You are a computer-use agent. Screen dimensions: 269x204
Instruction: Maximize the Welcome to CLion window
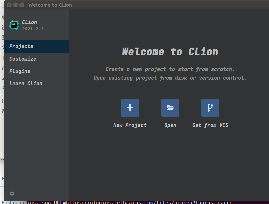click(22, 5)
